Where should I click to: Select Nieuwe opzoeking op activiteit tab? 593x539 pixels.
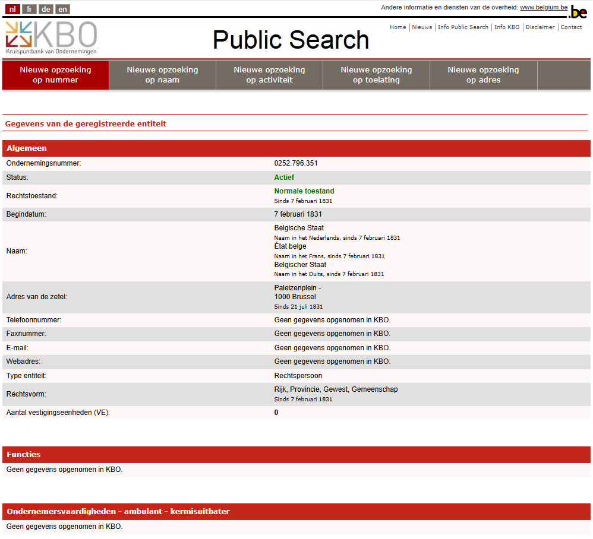(x=269, y=75)
